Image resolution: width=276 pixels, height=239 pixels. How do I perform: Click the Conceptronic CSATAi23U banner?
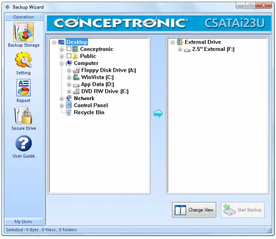(159, 23)
